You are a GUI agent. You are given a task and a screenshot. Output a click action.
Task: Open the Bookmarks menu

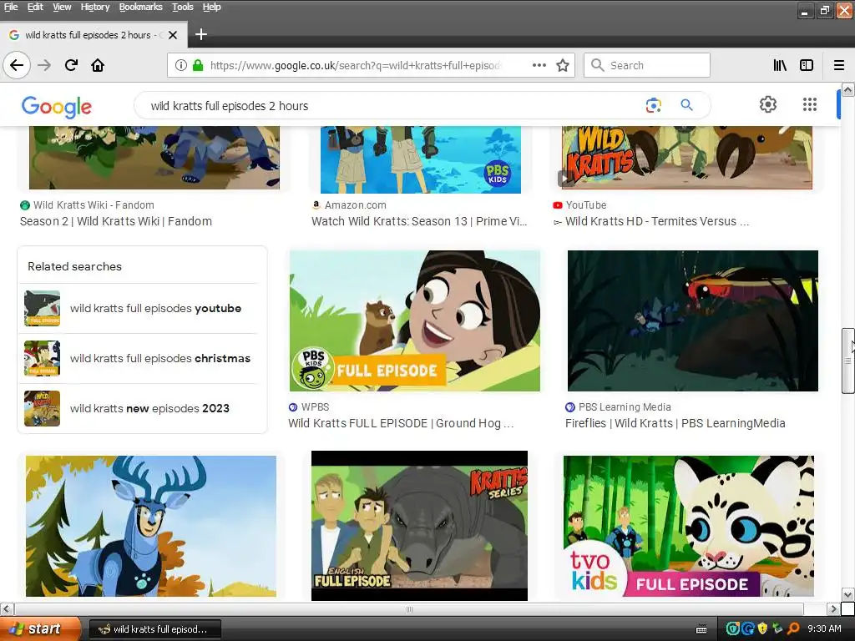(x=140, y=7)
